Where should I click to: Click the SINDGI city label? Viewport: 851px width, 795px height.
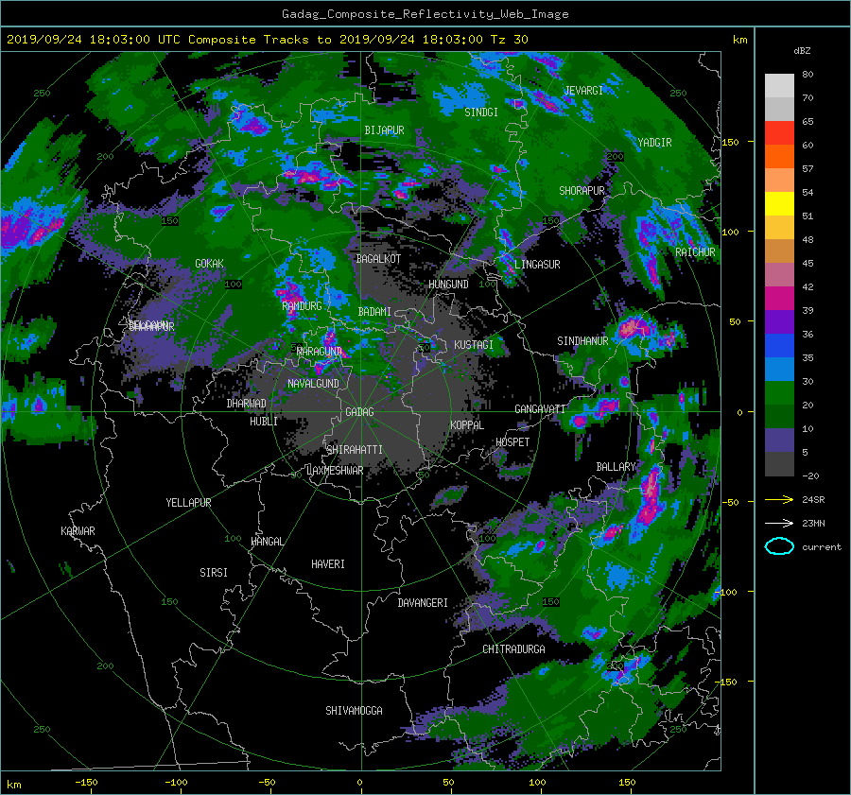pos(481,112)
